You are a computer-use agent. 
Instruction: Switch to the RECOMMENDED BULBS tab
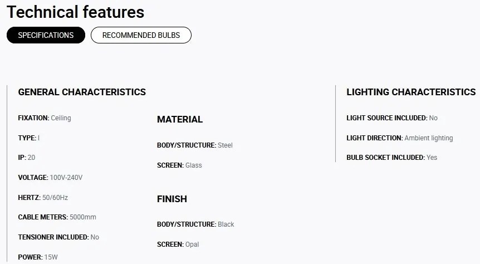(141, 35)
